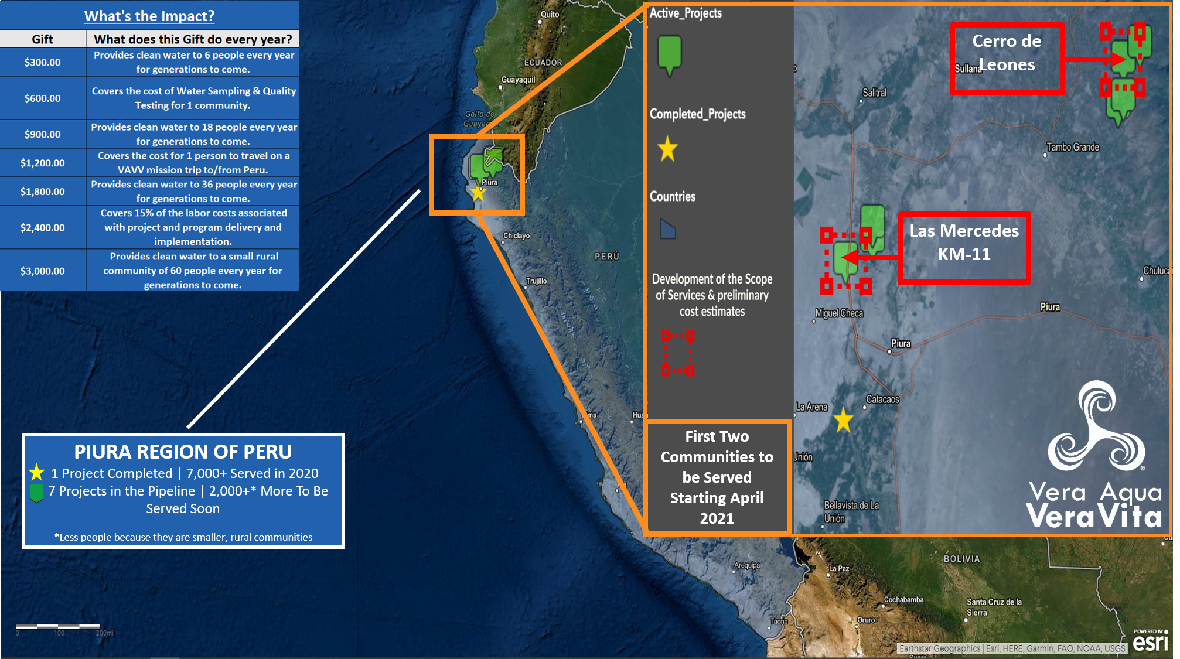The image size is (1180, 659).
Task: Click the First Two Communities text box
Action: [717, 477]
